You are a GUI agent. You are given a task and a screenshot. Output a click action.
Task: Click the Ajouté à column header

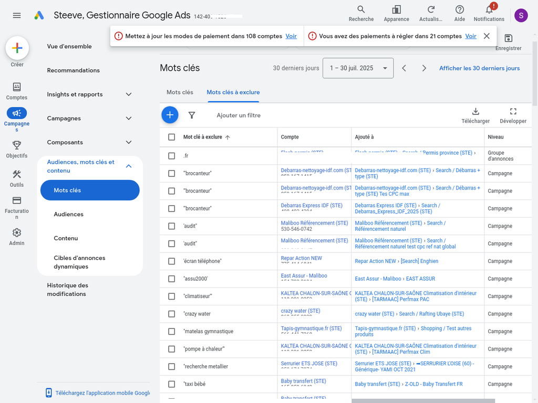[x=364, y=137]
